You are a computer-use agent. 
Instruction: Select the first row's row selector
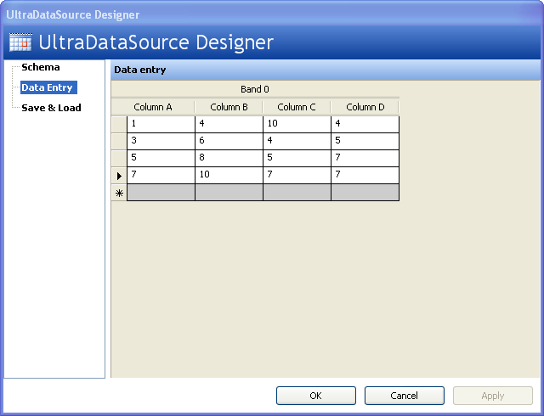119,124
